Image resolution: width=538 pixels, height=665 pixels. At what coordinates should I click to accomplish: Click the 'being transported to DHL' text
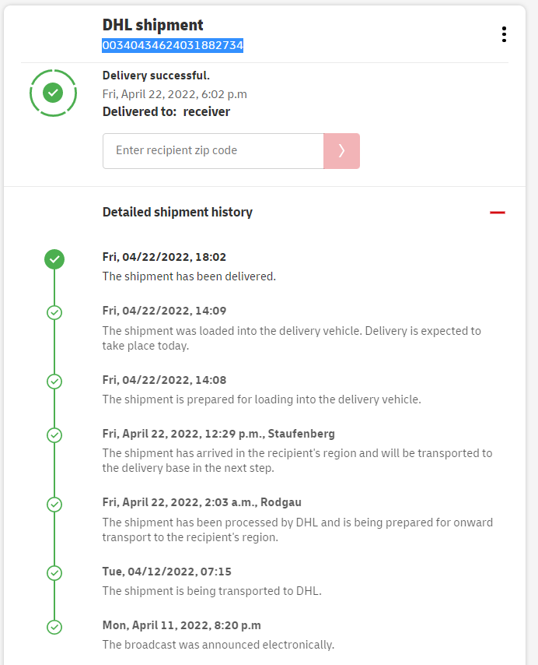point(211,590)
